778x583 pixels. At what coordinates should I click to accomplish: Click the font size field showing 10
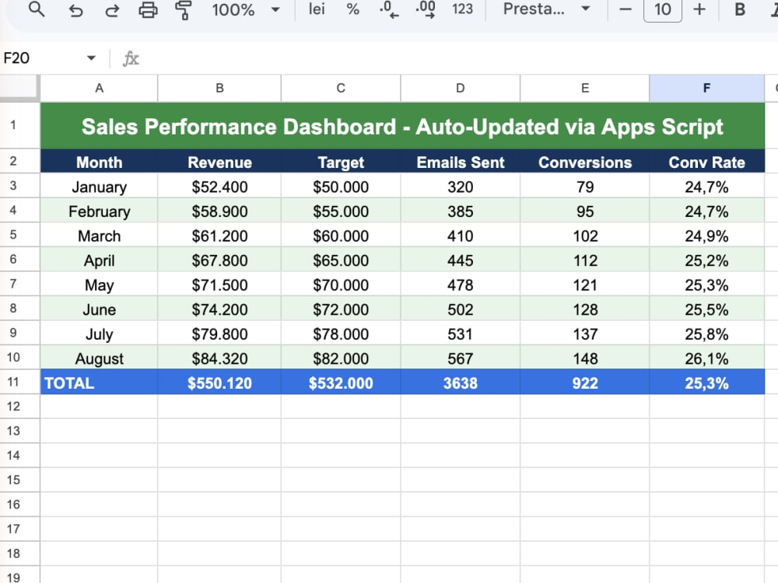(662, 9)
